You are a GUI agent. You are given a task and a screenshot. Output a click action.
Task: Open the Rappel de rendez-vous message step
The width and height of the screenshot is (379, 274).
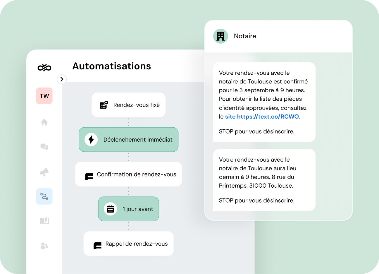[129, 244]
